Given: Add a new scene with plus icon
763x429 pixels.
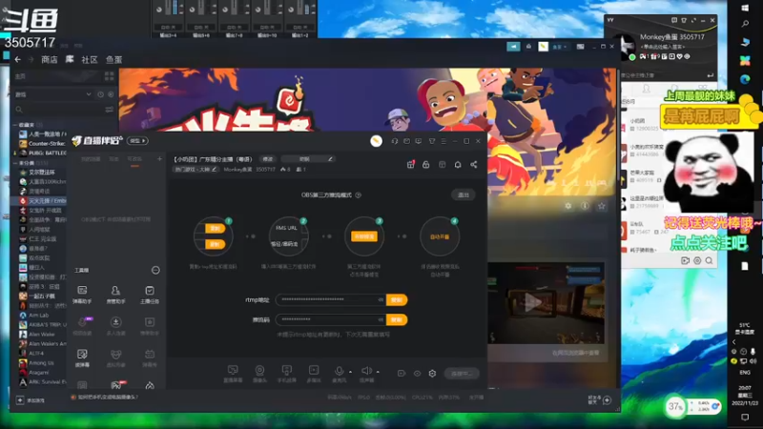Looking at the screenshot, I should point(159,159).
